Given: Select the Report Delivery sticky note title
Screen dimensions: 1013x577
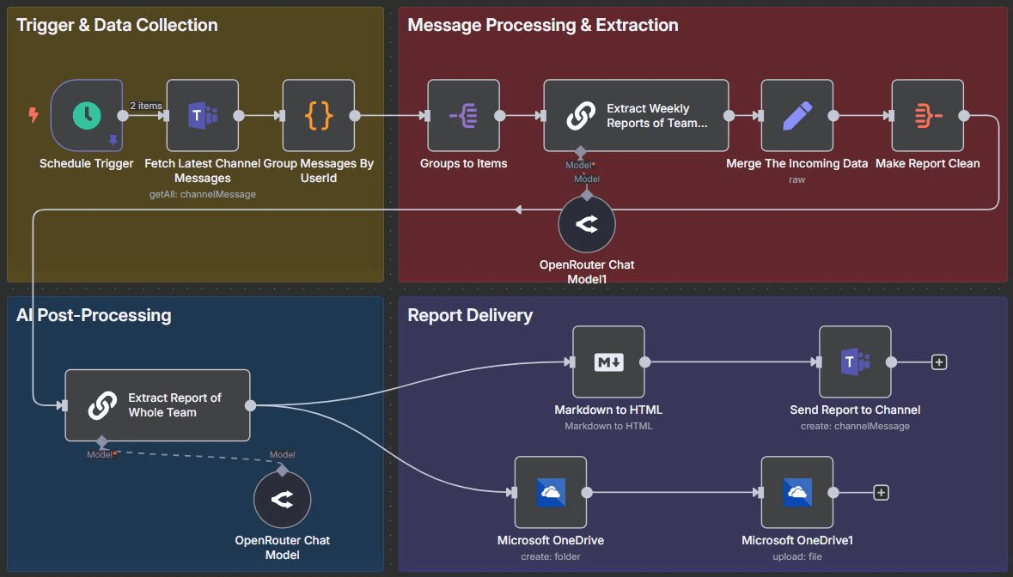Looking at the screenshot, I should (x=470, y=315).
